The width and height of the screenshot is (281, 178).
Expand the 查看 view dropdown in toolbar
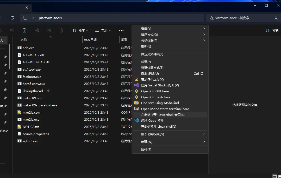click(x=103, y=30)
